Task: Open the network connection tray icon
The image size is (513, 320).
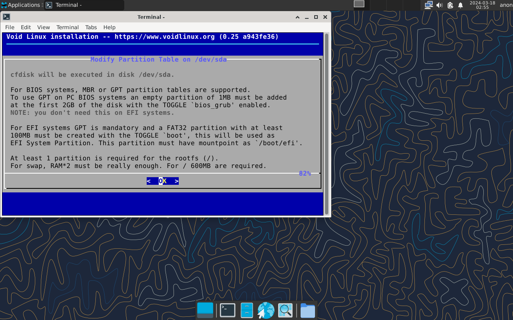Action: pyautogui.click(x=428, y=5)
